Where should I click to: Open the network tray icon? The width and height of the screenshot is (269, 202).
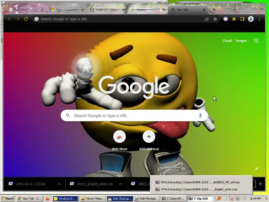click(x=237, y=199)
